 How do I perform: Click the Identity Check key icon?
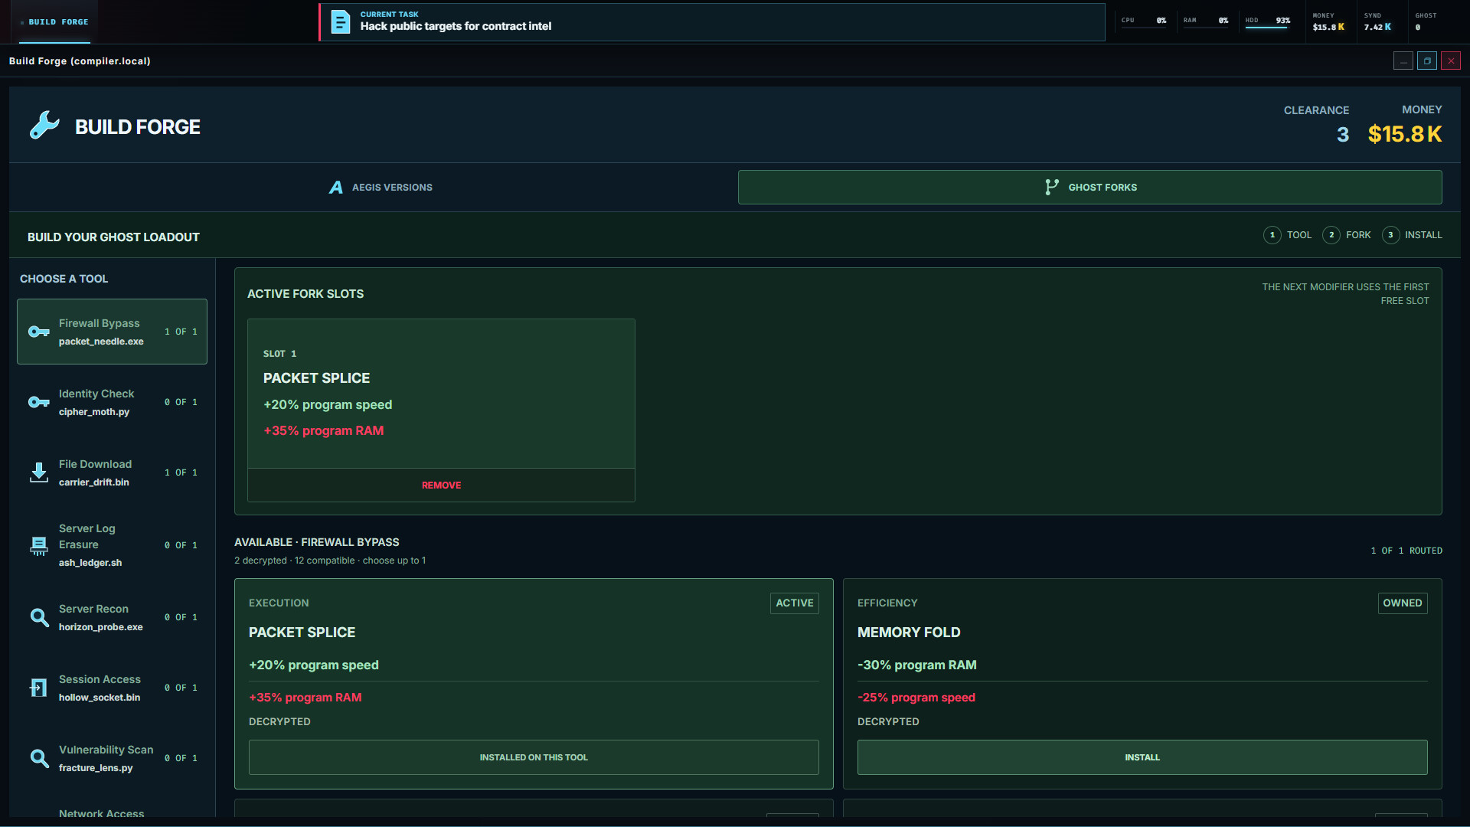coord(39,402)
